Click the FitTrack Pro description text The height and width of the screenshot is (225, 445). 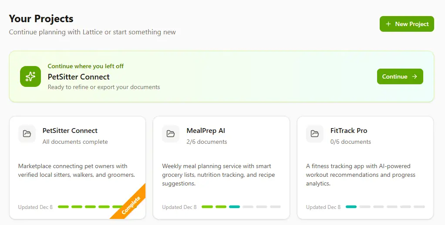pos(361,175)
